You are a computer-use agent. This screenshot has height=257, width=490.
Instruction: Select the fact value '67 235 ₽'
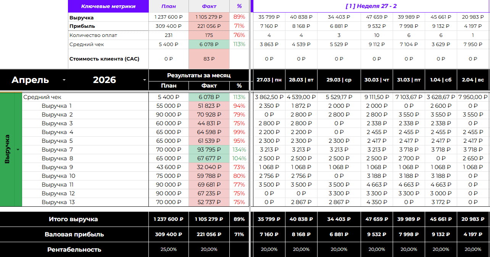click(209, 193)
